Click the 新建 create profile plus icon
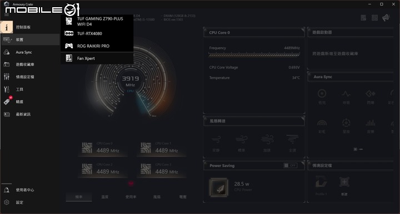 tap(344, 182)
